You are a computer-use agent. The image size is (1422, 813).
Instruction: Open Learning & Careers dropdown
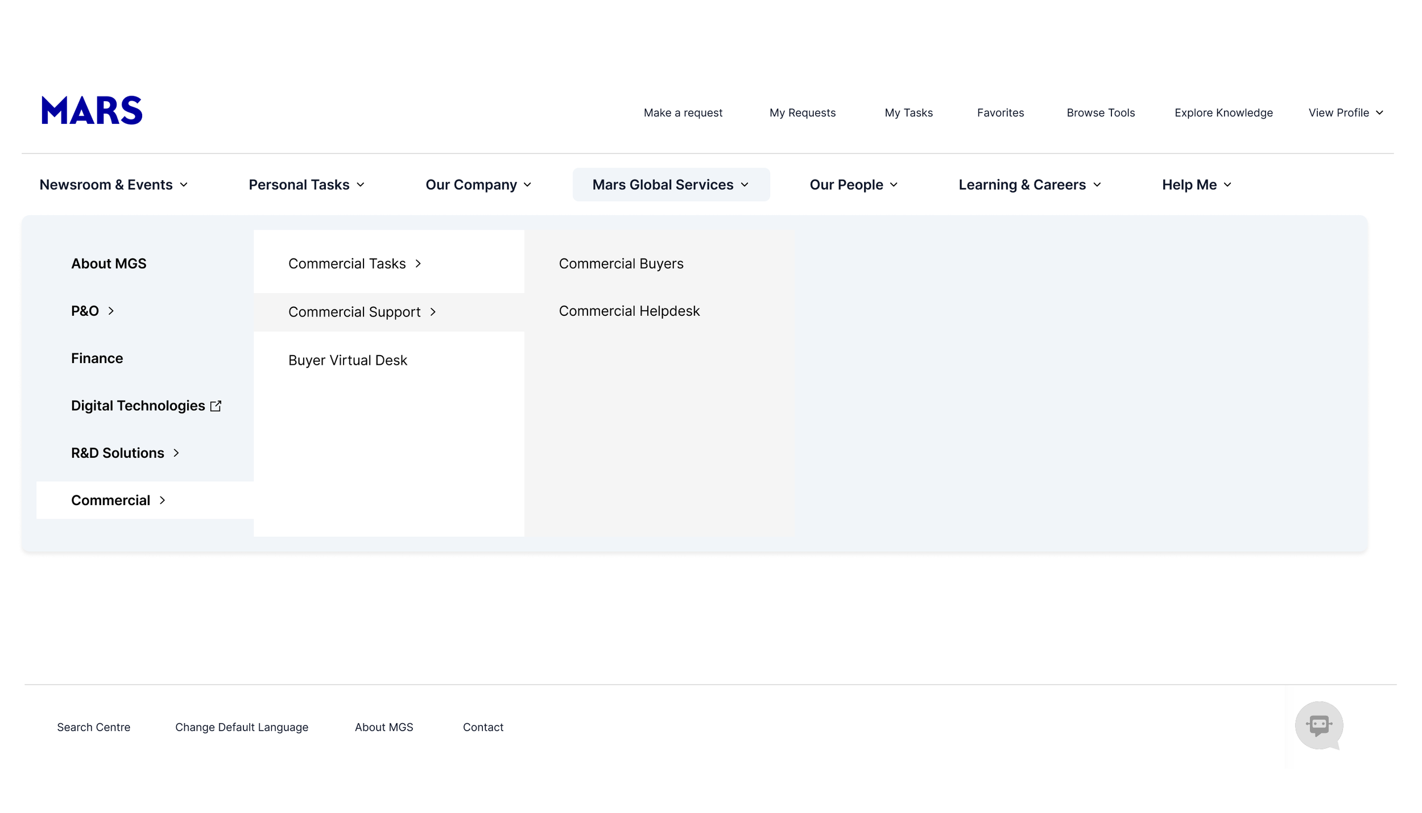[x=1030, y=185]
